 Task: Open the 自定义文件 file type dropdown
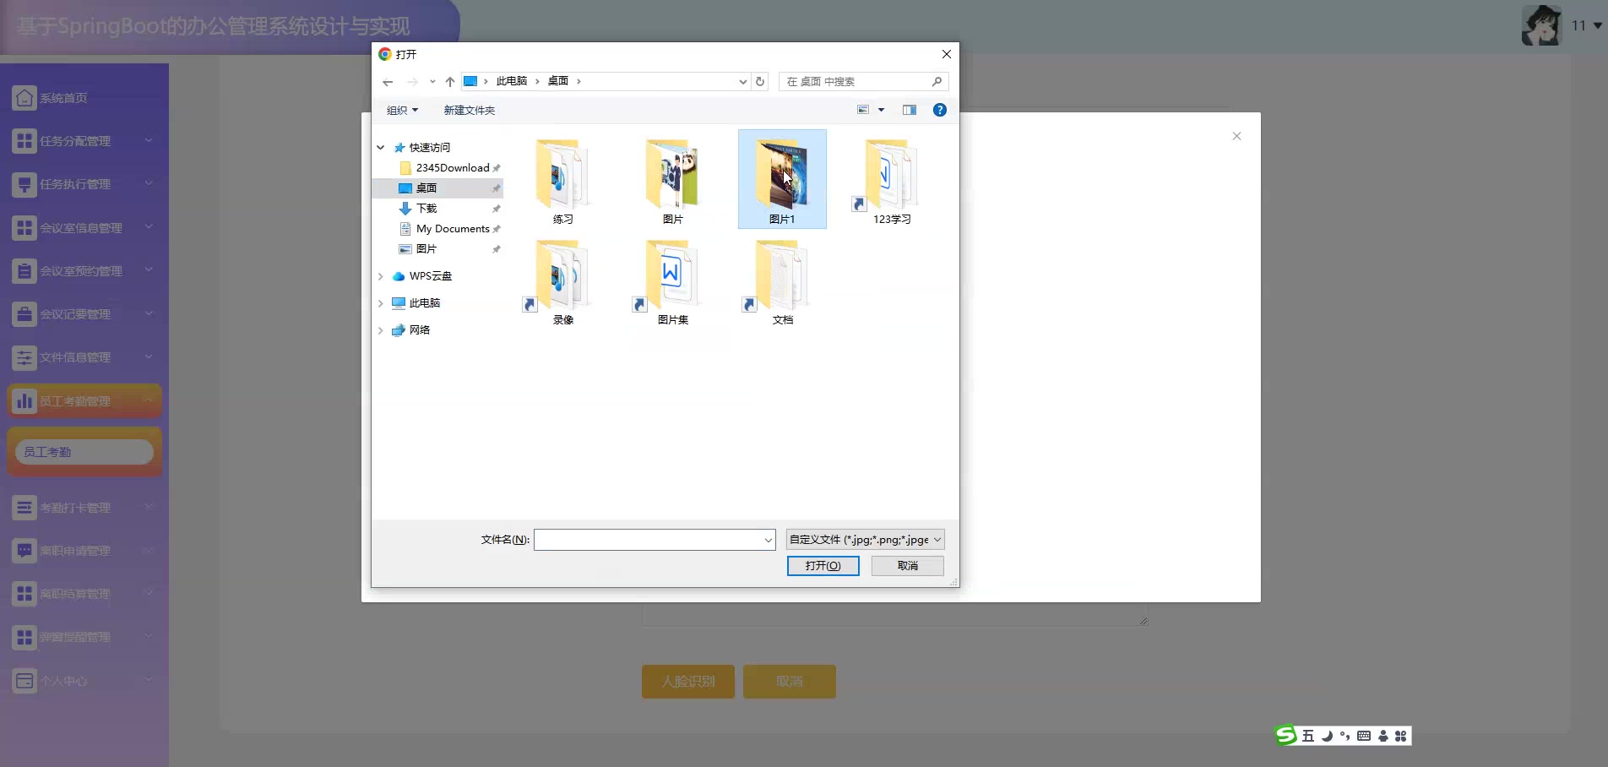863,539
